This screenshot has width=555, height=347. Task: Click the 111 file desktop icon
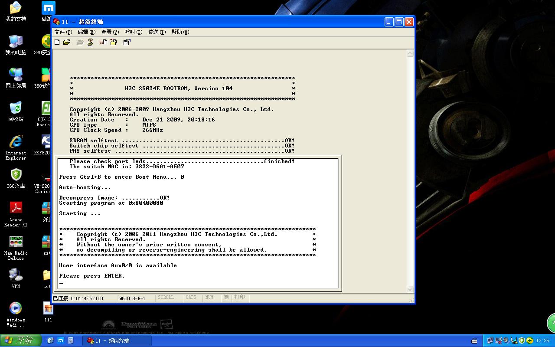coord(48,312)
